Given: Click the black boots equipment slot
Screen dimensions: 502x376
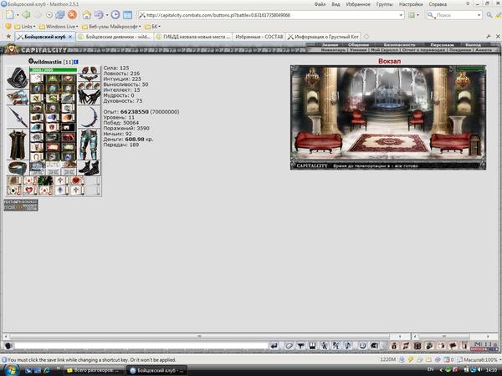Looking at the screenshot, I should (x=89, y=168).
